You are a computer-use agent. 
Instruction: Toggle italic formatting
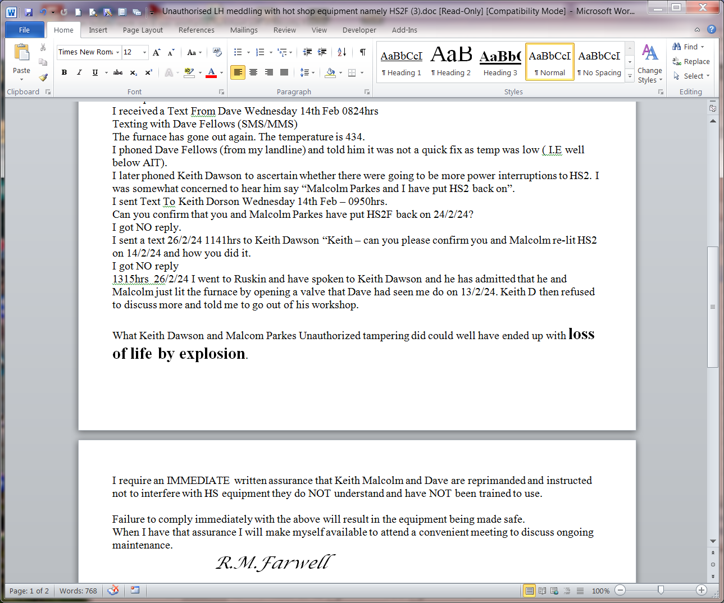[x=79, y=72]
